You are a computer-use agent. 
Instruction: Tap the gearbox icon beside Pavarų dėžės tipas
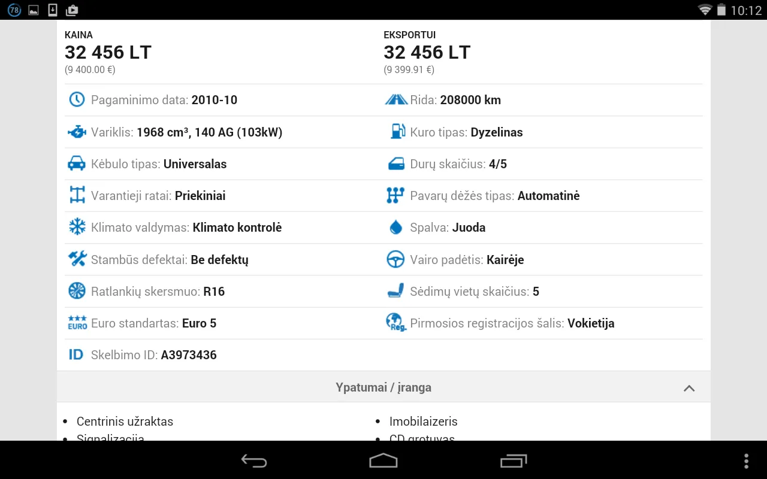tap(395, 196)
